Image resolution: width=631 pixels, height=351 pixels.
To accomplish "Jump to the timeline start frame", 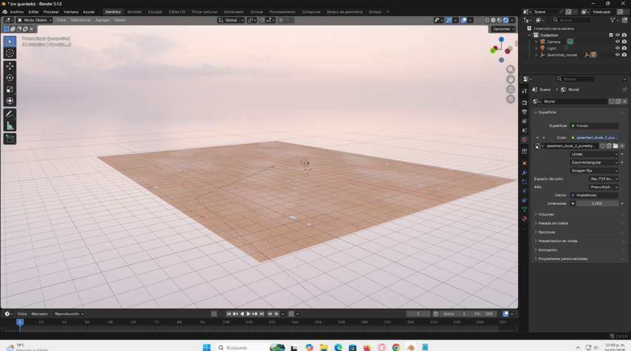I will (229, 314).
